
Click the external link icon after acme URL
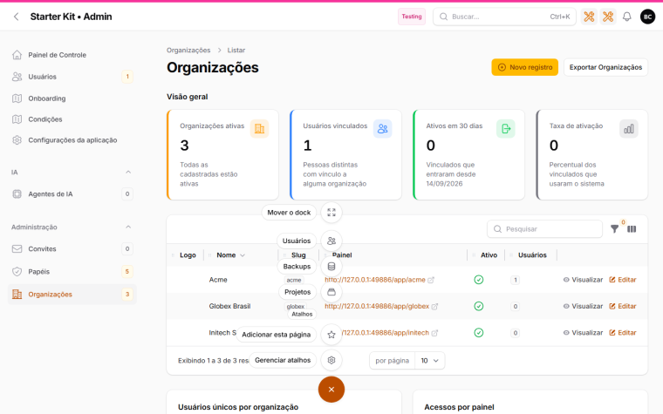[x=431, y=280]
